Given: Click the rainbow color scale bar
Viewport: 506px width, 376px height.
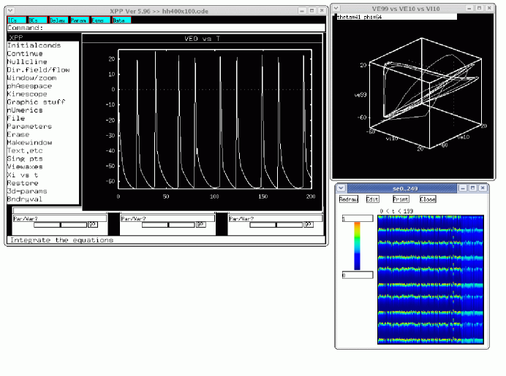Looking at the screenshot, I should click(x=357, y=246).
